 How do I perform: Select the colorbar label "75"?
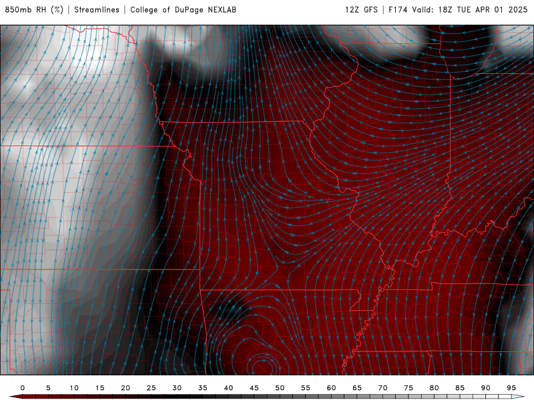409,388
